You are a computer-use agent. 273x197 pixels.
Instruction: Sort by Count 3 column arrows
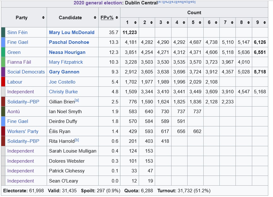coord(168,22)
